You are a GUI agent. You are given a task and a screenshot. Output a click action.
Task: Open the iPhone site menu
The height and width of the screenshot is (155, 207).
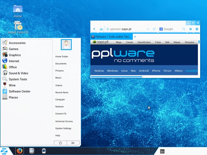point(156,71)
